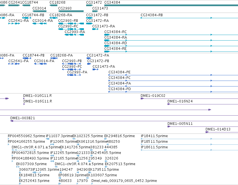Screen dimensions: 238x185
Task: Select protein label CG31473-PA
Action: pos(104,67)
